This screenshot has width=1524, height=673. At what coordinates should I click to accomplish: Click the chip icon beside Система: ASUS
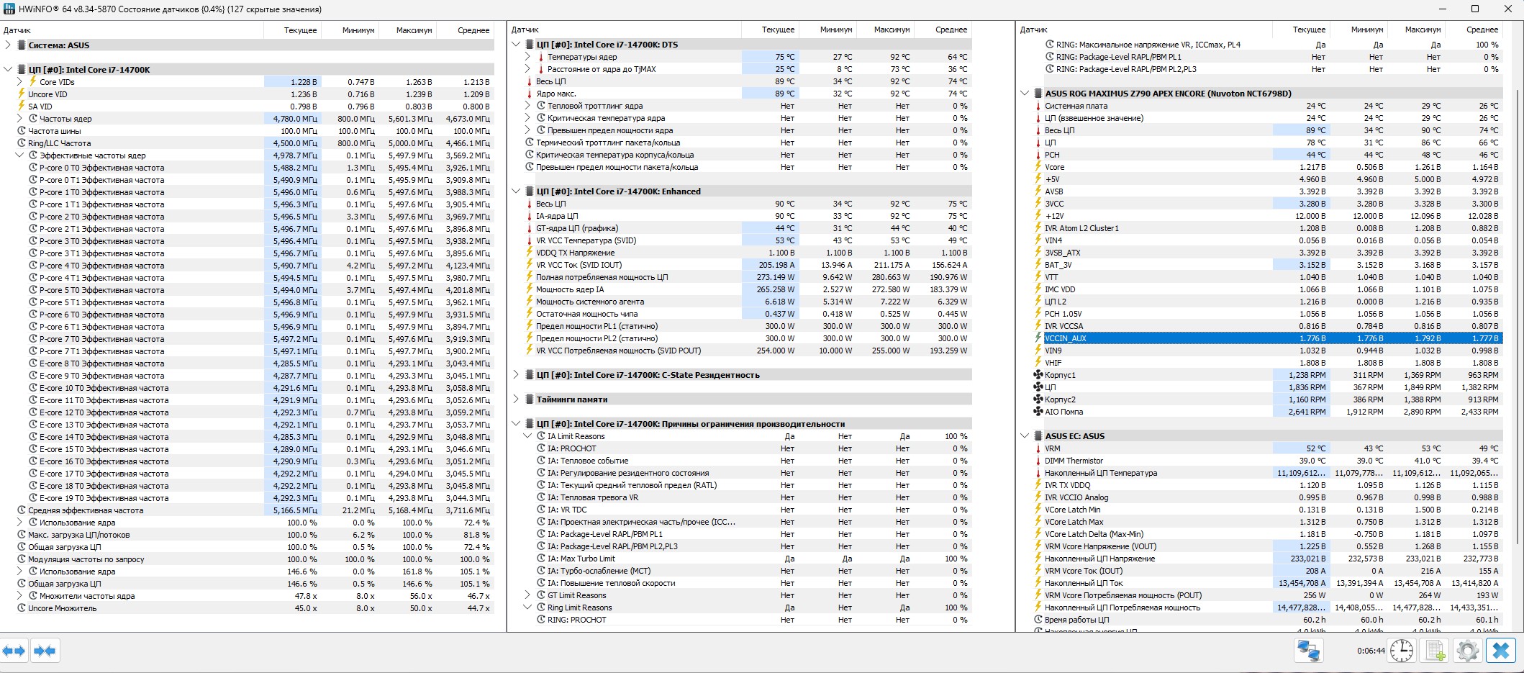(22, 45)
